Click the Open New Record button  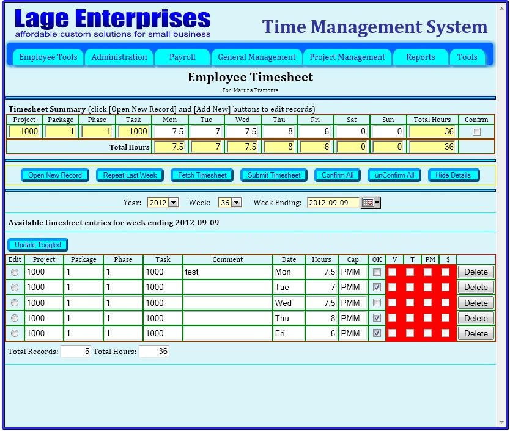(x=54, y=175)
